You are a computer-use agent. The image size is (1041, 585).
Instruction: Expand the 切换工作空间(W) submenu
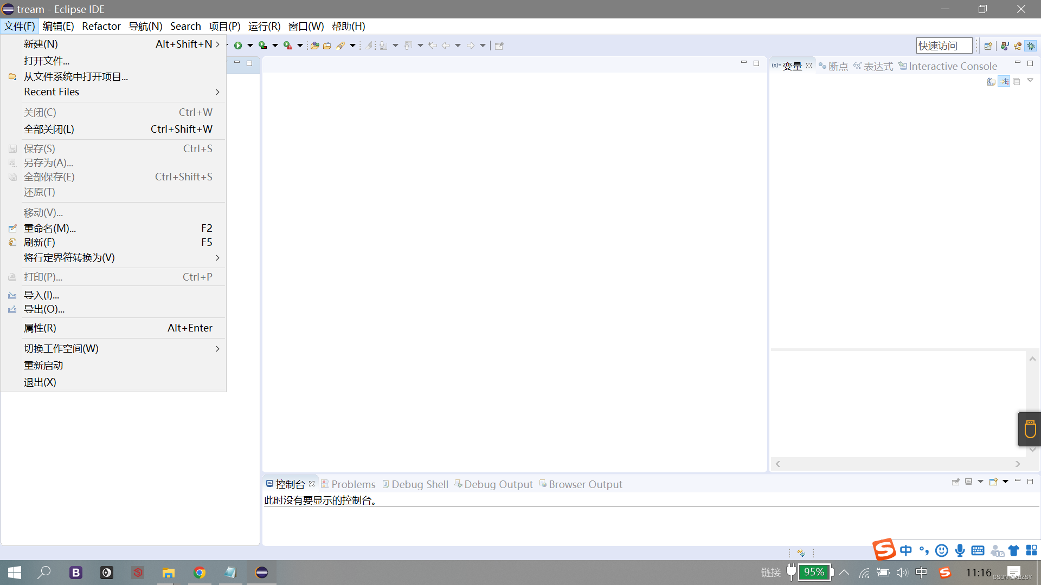114,349
